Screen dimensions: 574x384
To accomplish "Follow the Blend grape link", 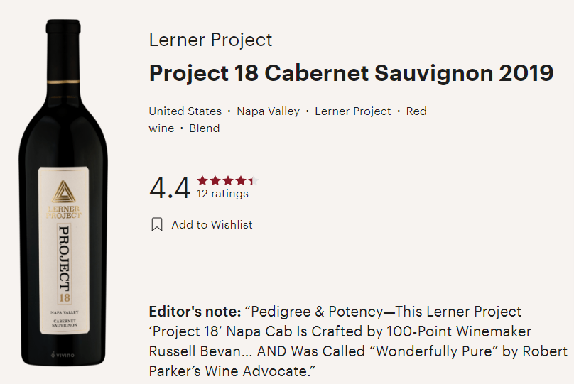I will [x=204, y=128].
